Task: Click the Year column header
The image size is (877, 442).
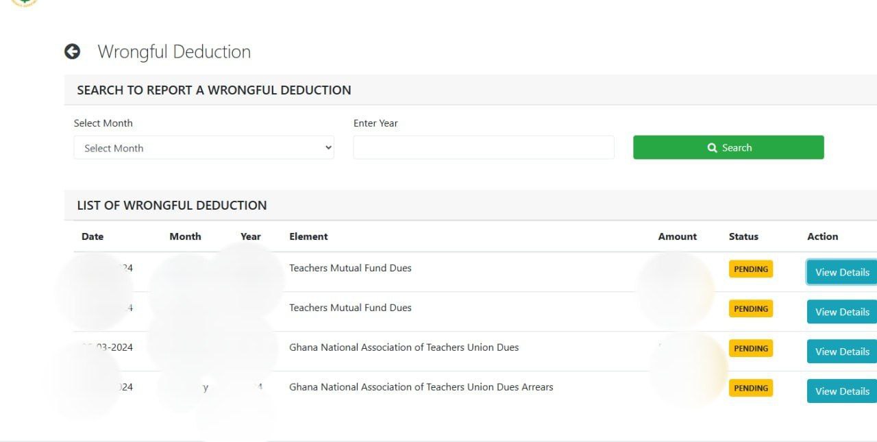Action: (x=251, y=236)
